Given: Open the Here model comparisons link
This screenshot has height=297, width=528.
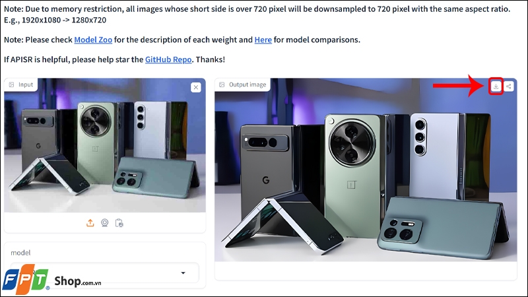Looking at the screenshot, I should 263,40.
